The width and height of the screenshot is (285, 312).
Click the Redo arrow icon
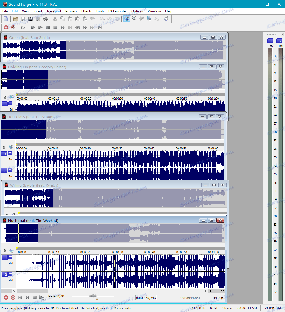[110, 19]
